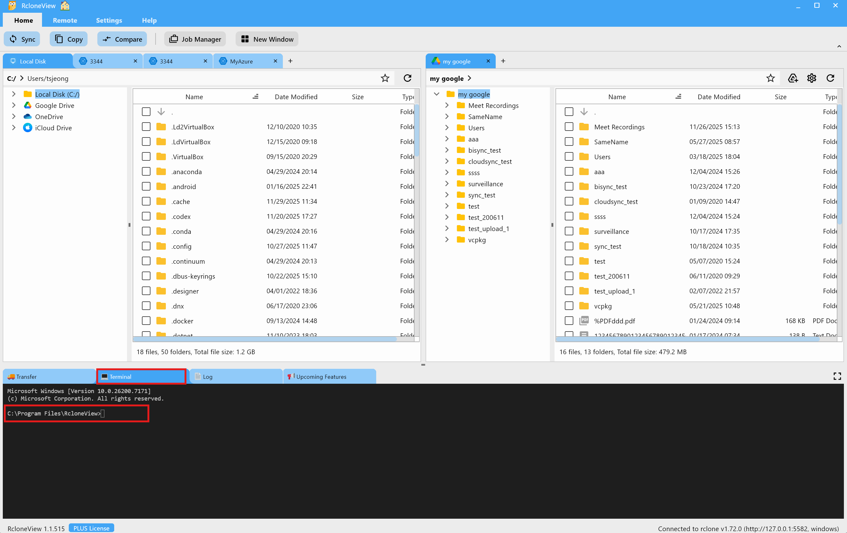Open the Job Manager
Image resolution: width=847 pixels, height=533 pixels.
(195, 39)
